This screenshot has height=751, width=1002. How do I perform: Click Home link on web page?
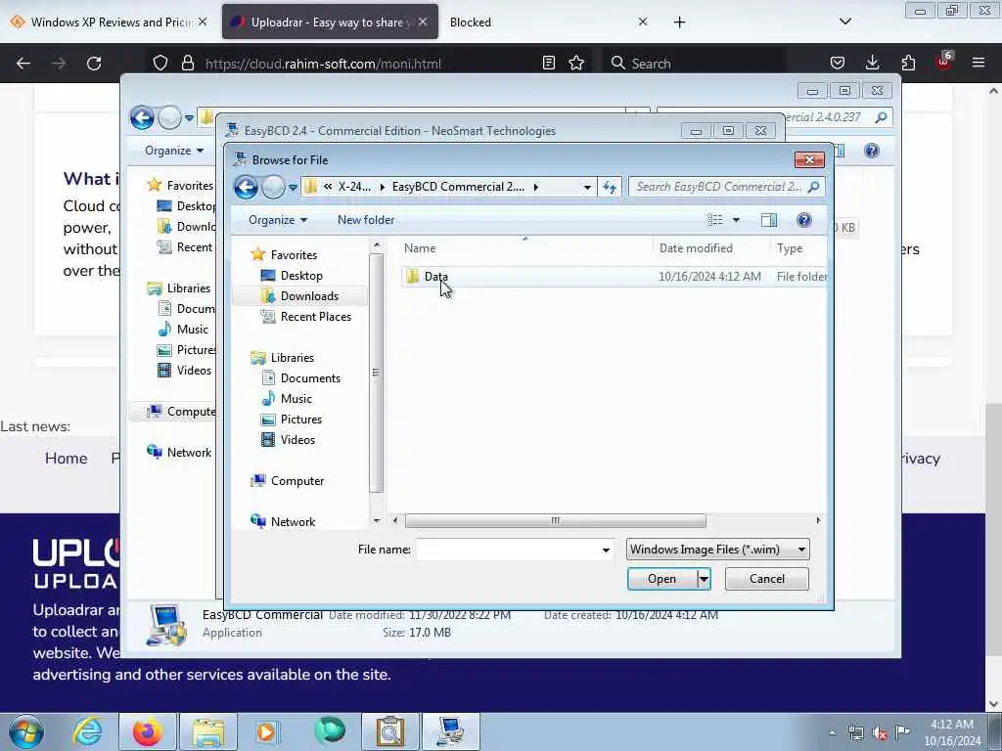[x=66, y=459]
